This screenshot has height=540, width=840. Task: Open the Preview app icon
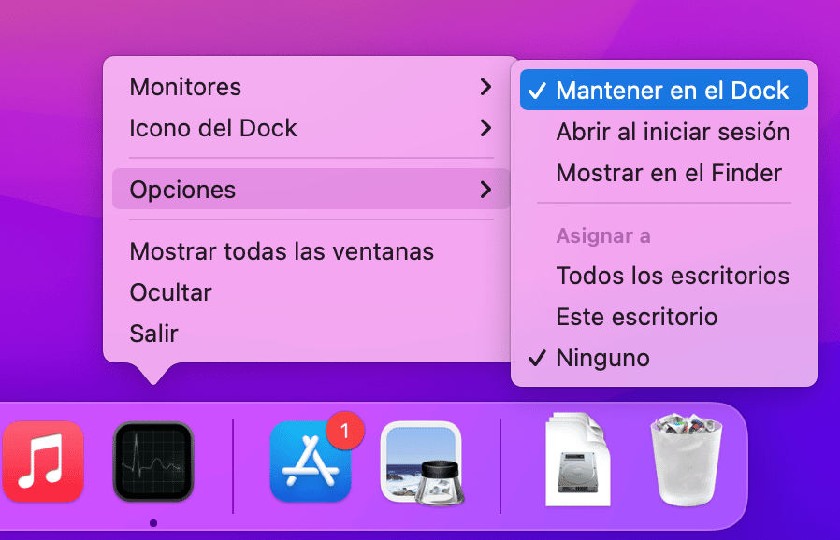(x=422, y=463)
